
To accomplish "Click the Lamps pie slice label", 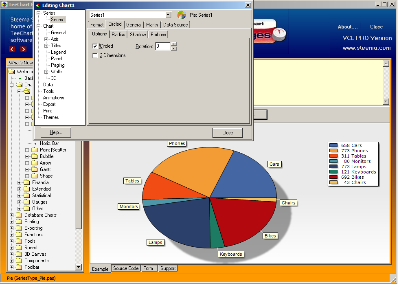I will pos(156,242).
